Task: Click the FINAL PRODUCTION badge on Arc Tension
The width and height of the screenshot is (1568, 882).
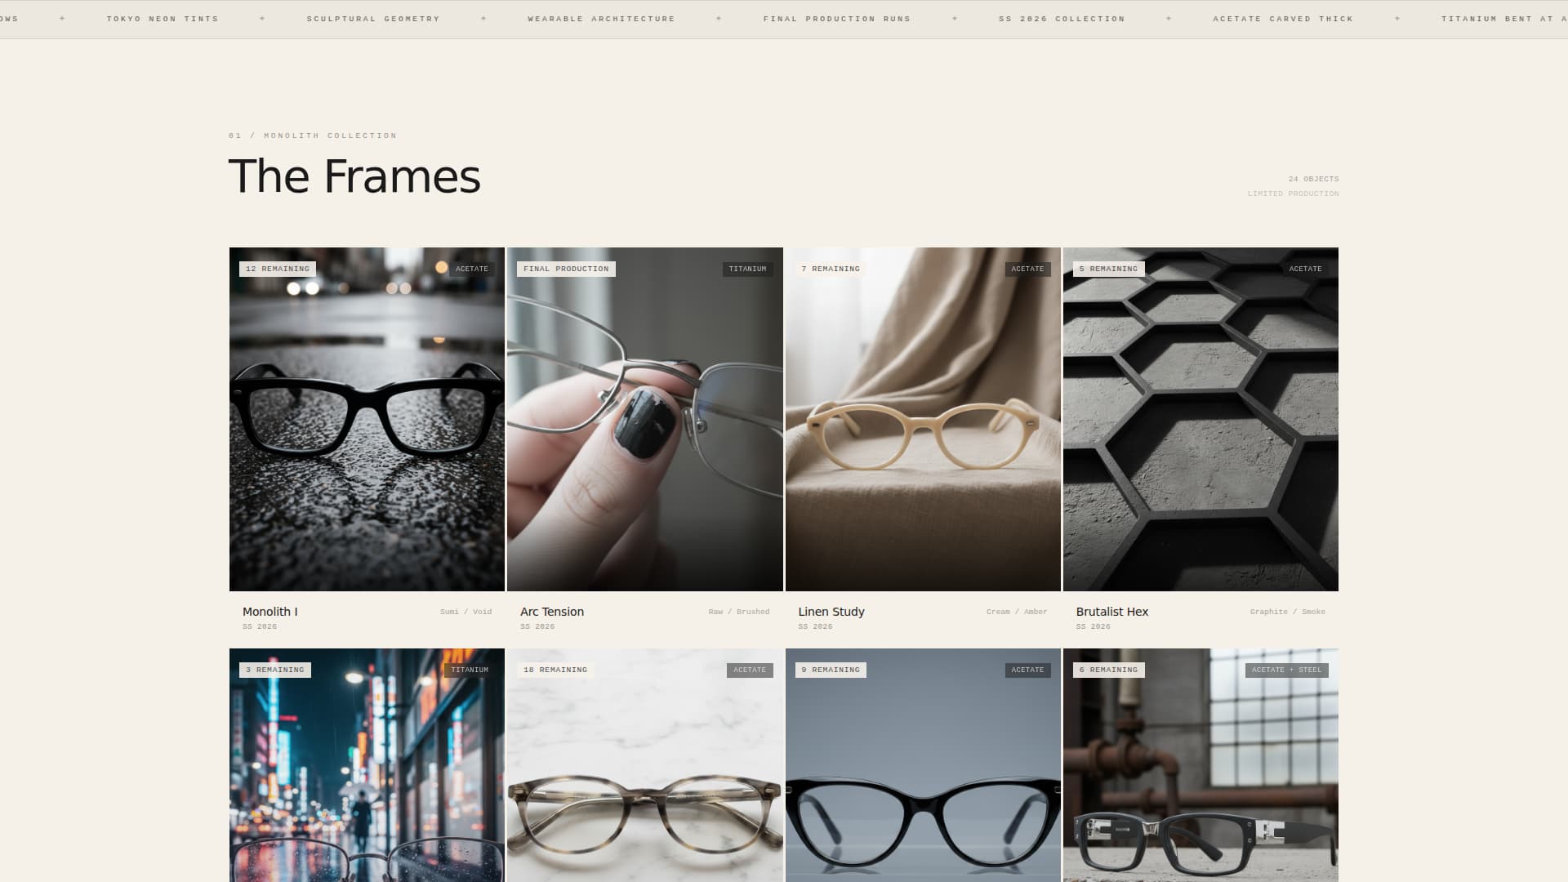Action: point(566,269)
